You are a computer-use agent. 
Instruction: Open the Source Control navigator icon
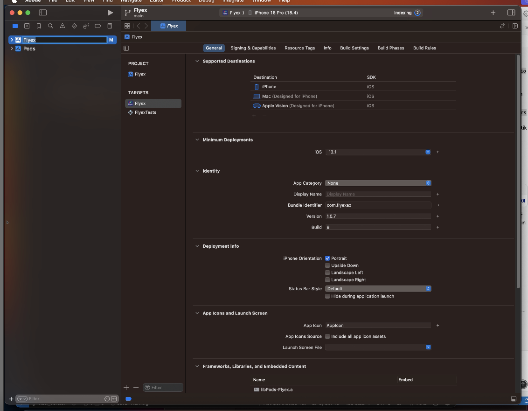27,26
